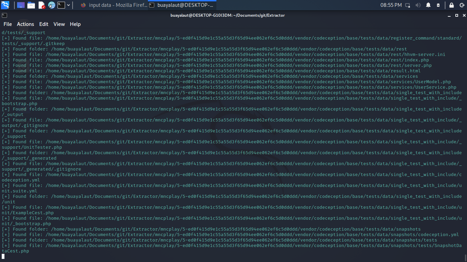Click the show desktop panel icon

coord(21,5)
